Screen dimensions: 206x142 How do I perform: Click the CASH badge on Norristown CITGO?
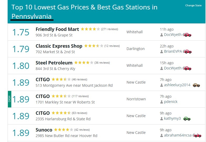pyautogui.click(x=9, y=99)
